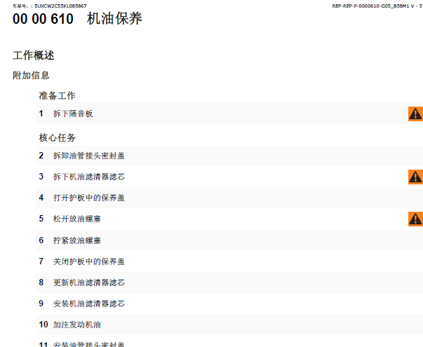Click the 工作概述 heading
This screenshot has height=347, width=423.
[34, 55]
